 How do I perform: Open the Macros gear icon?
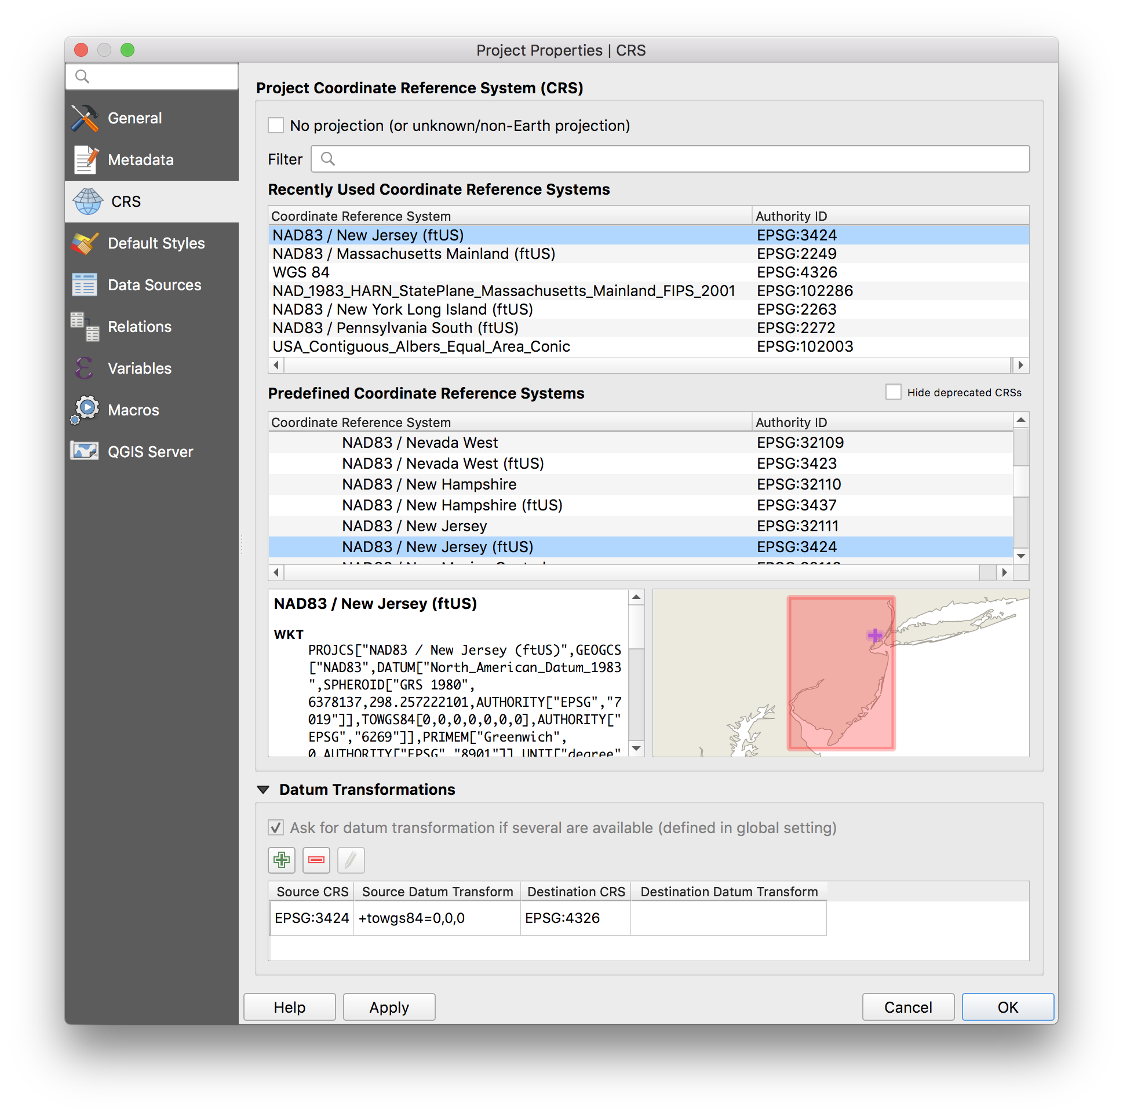click(85, 410)
